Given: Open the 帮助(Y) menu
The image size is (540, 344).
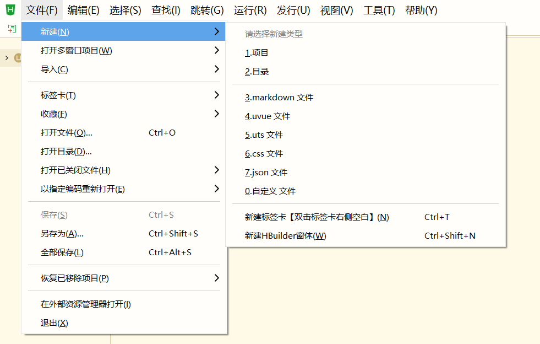Looking at the screenshot, I should 421,10.
